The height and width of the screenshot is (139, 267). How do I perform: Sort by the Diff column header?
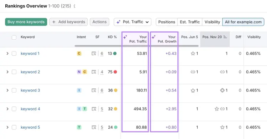(239, 37)
